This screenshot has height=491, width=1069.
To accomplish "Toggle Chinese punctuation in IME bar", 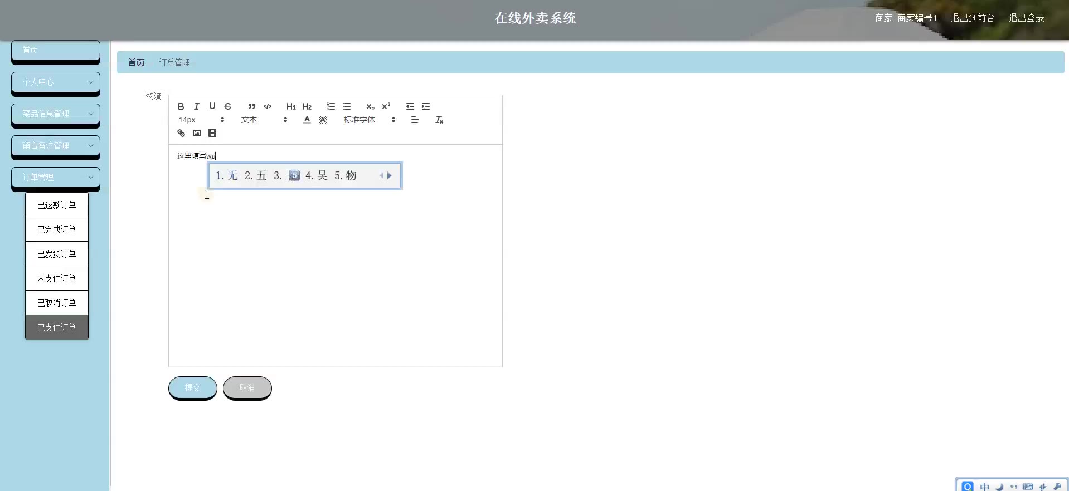I will click(x=1014, y=487).
